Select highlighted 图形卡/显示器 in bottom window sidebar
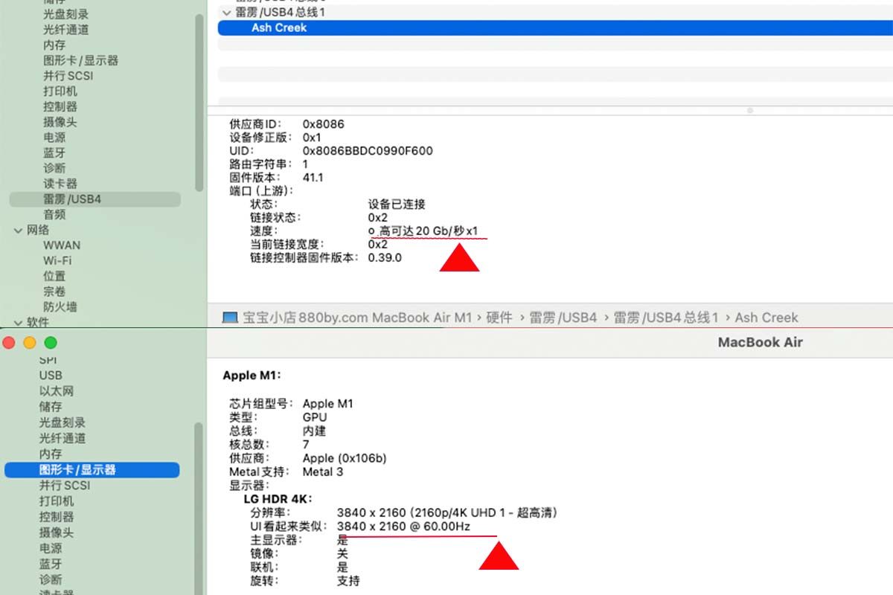Viewport: 893px width, 595px height. click(x=92, y=470)
